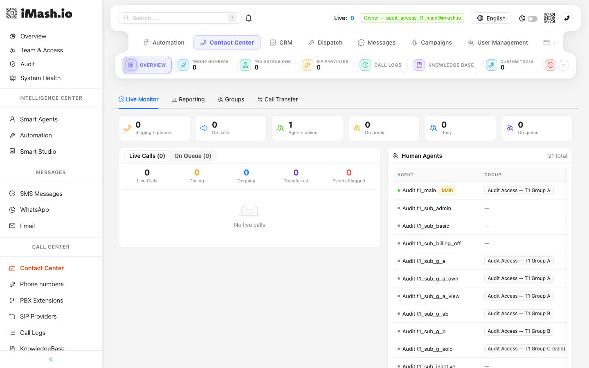Collapse the sidebar with the left chevron
Image resolution: width=589 pixels, height=368 pixels.
51,359
